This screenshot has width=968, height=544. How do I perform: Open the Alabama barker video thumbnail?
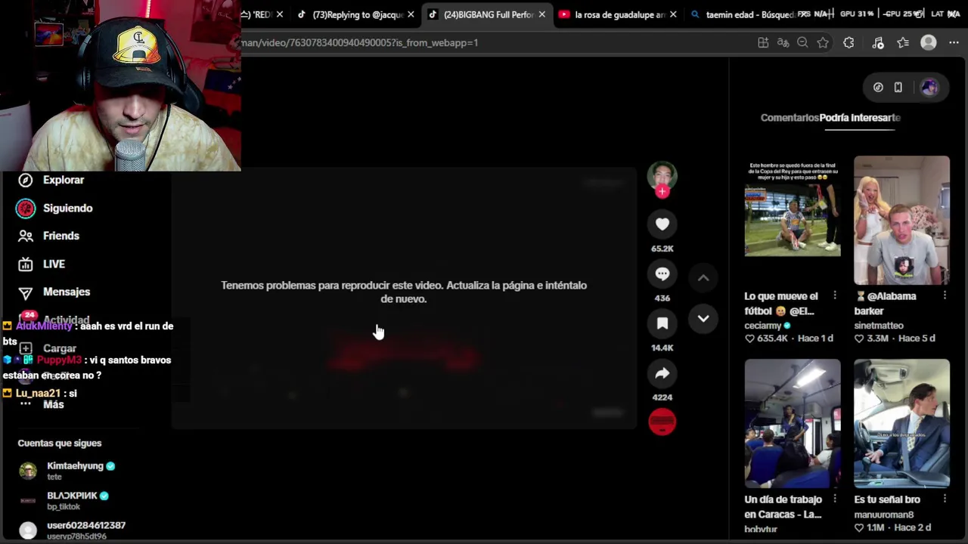[x=901, y=221]
